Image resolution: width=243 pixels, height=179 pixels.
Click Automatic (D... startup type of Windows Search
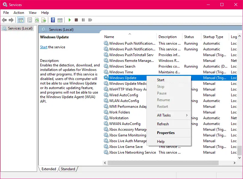pos(215,66)
